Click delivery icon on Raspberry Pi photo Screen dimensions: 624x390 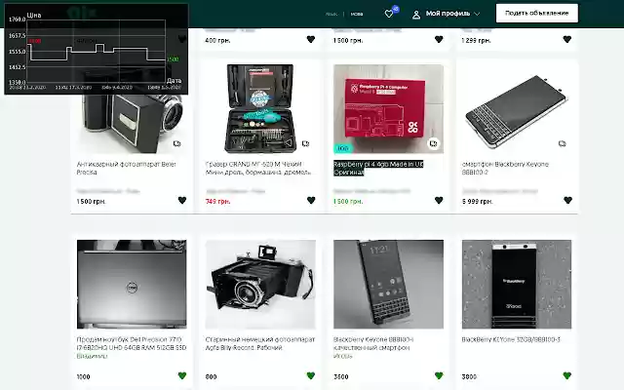(433, 143)
